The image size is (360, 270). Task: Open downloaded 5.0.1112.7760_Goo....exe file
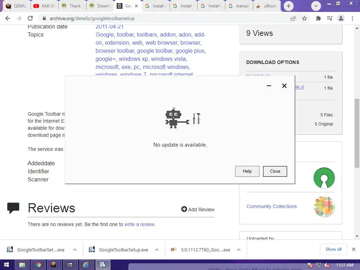click(x=200, y=250)
